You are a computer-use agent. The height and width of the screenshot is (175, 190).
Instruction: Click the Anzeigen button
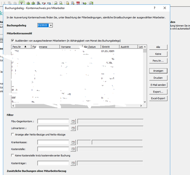coord(158,71)
